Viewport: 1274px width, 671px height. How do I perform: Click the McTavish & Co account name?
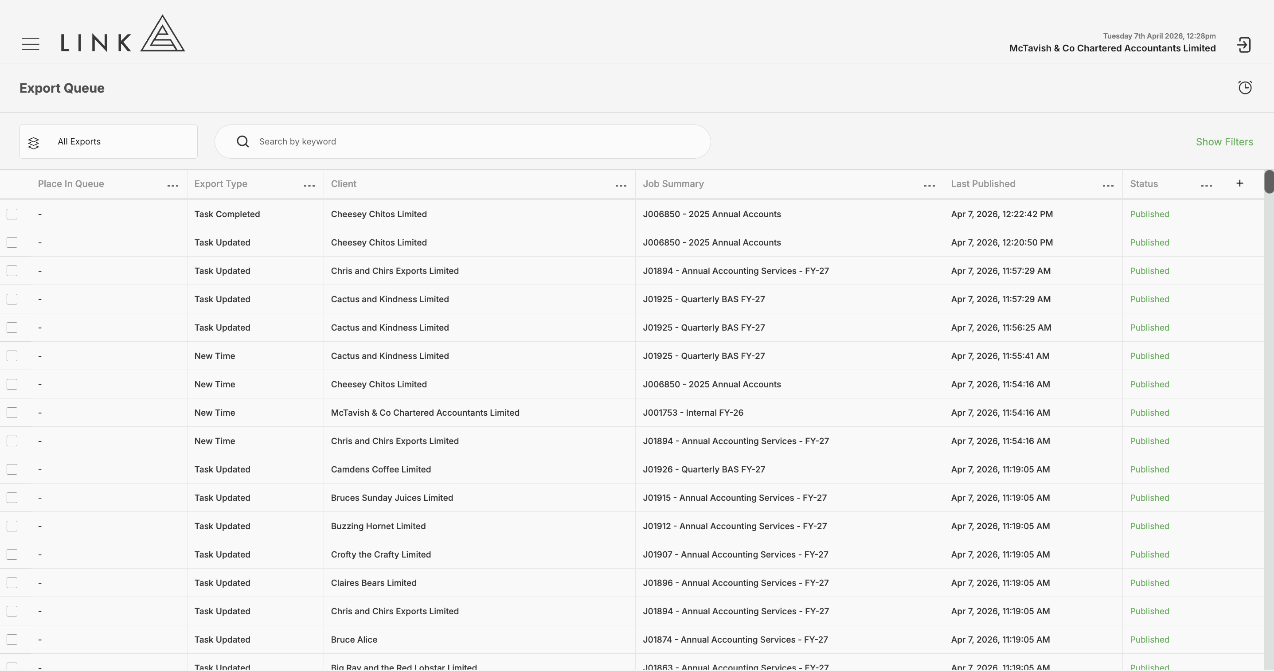pos(1112,48)
